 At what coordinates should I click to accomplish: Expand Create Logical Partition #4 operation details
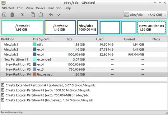click(x=2, y=100)
